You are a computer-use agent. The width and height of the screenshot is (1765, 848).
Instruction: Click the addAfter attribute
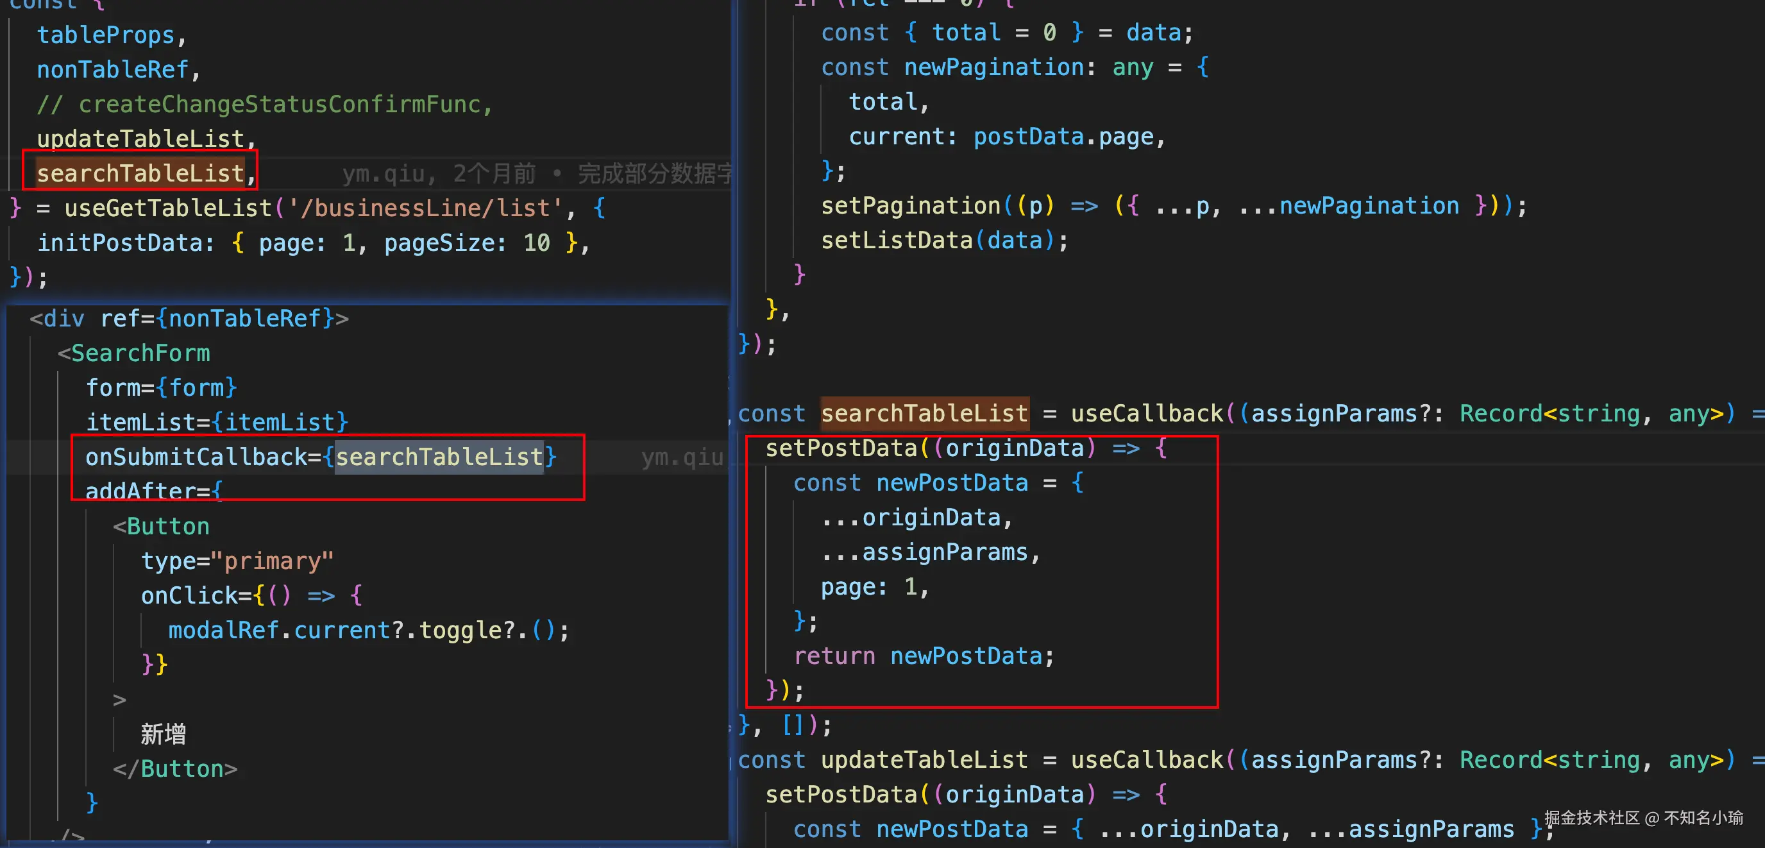coord(140,490)
